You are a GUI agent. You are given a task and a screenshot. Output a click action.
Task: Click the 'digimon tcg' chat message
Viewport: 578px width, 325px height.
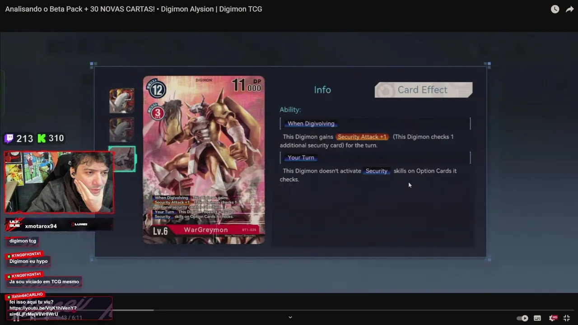point(23,241)
